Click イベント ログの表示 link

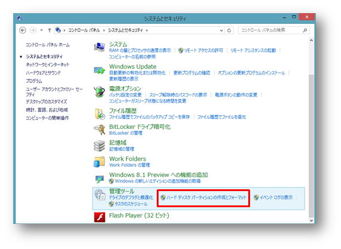click(x=276, y=198)
